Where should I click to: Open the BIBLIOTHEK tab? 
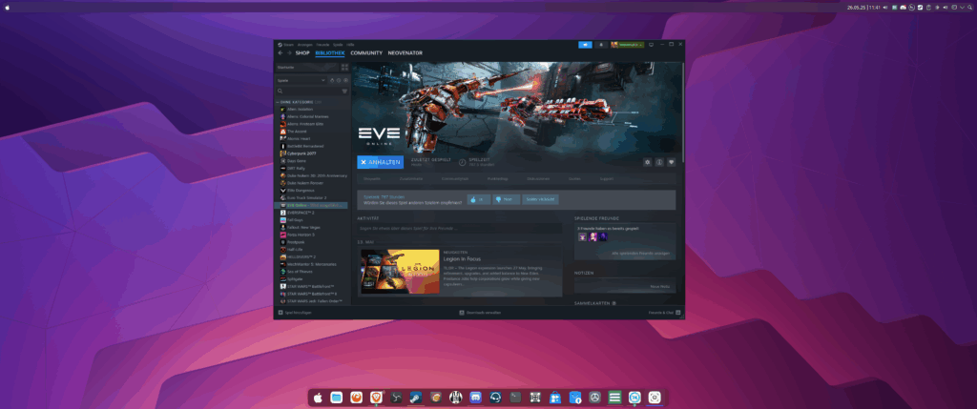tap(330, 53)
